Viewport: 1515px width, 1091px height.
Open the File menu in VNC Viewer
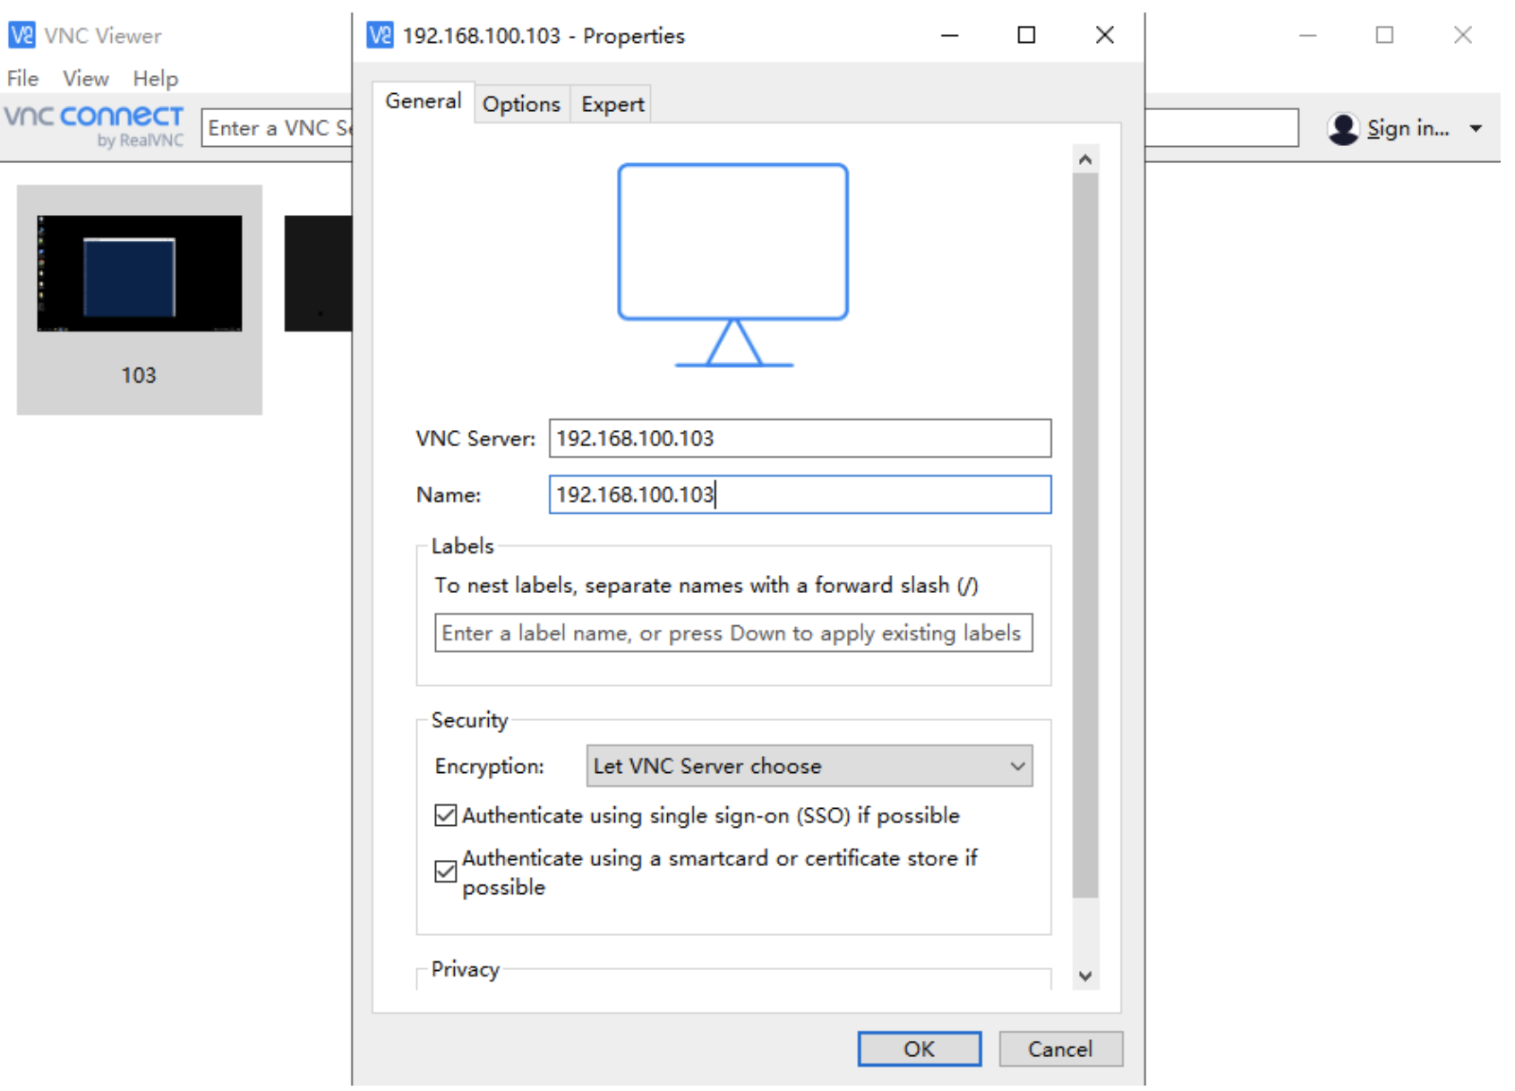coord(22,79)
